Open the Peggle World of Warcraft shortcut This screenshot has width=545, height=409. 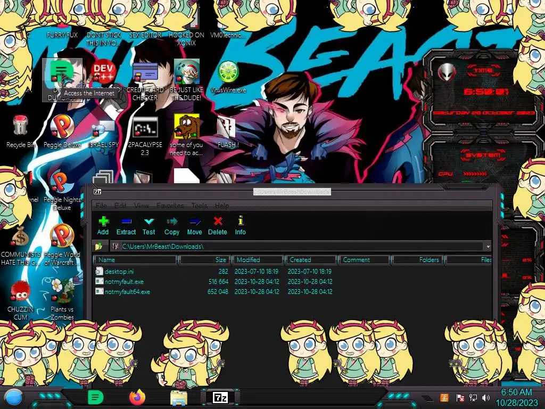(62, 245)
